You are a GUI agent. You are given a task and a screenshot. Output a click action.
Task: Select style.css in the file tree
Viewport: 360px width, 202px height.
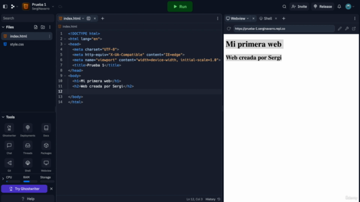coord(27,44)
